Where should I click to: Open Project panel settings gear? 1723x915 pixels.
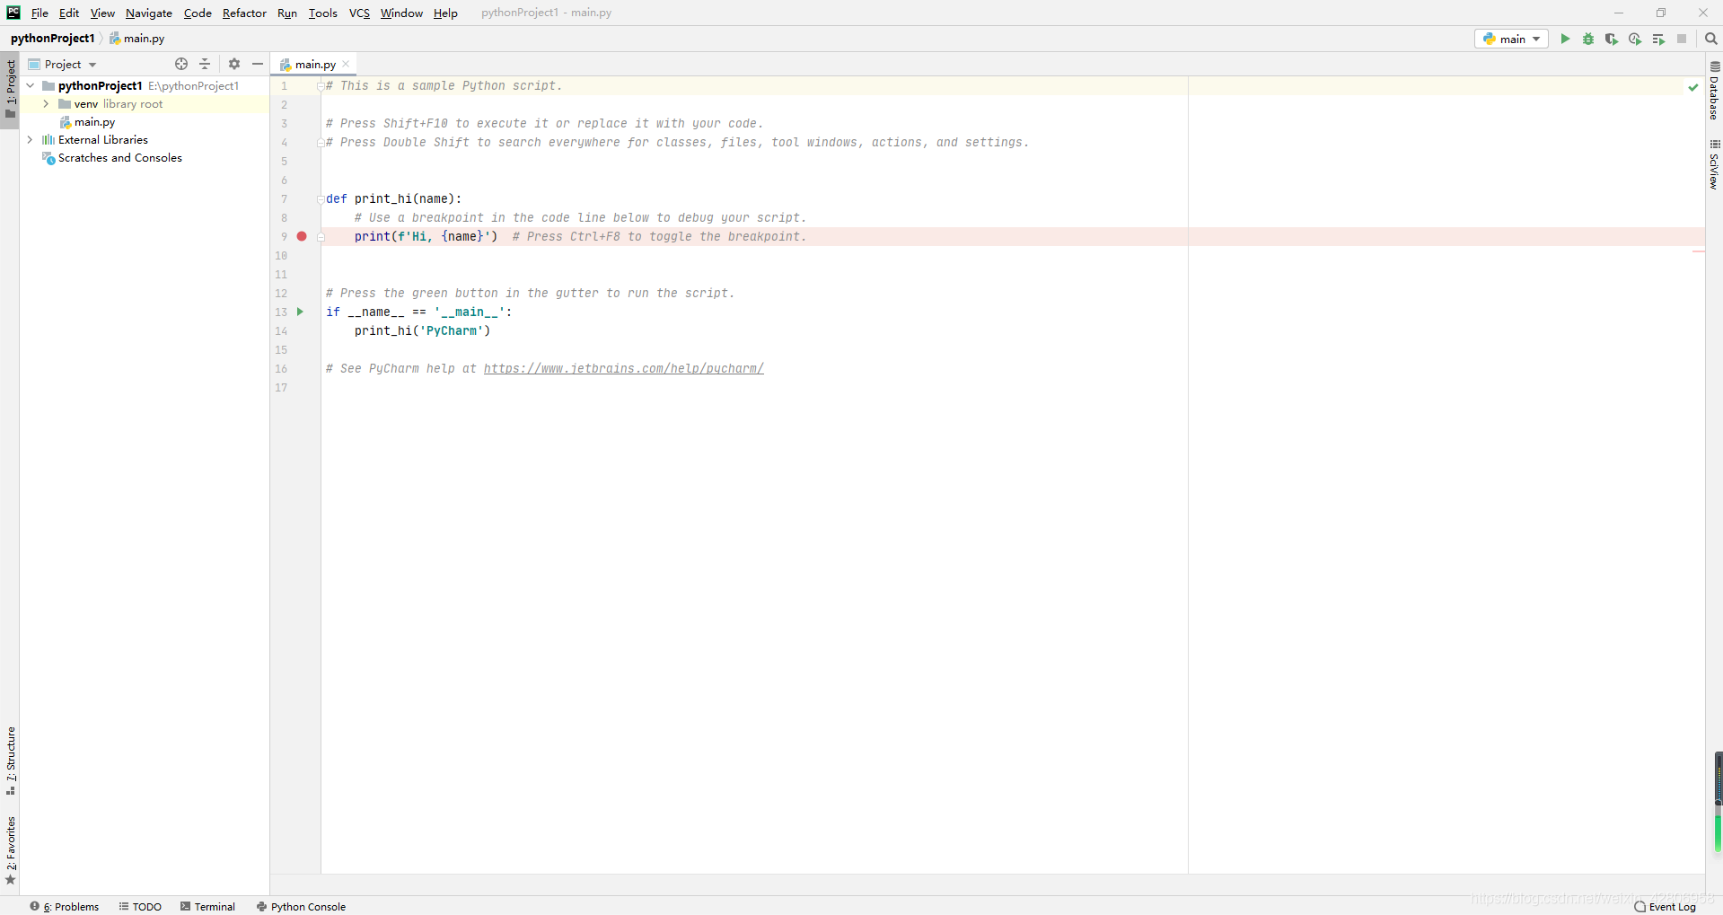234,64
